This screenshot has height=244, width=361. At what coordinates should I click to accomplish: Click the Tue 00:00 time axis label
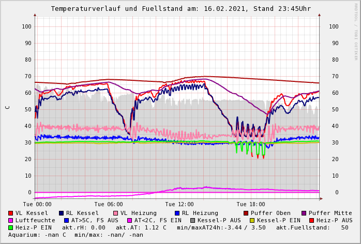(37, 204)
